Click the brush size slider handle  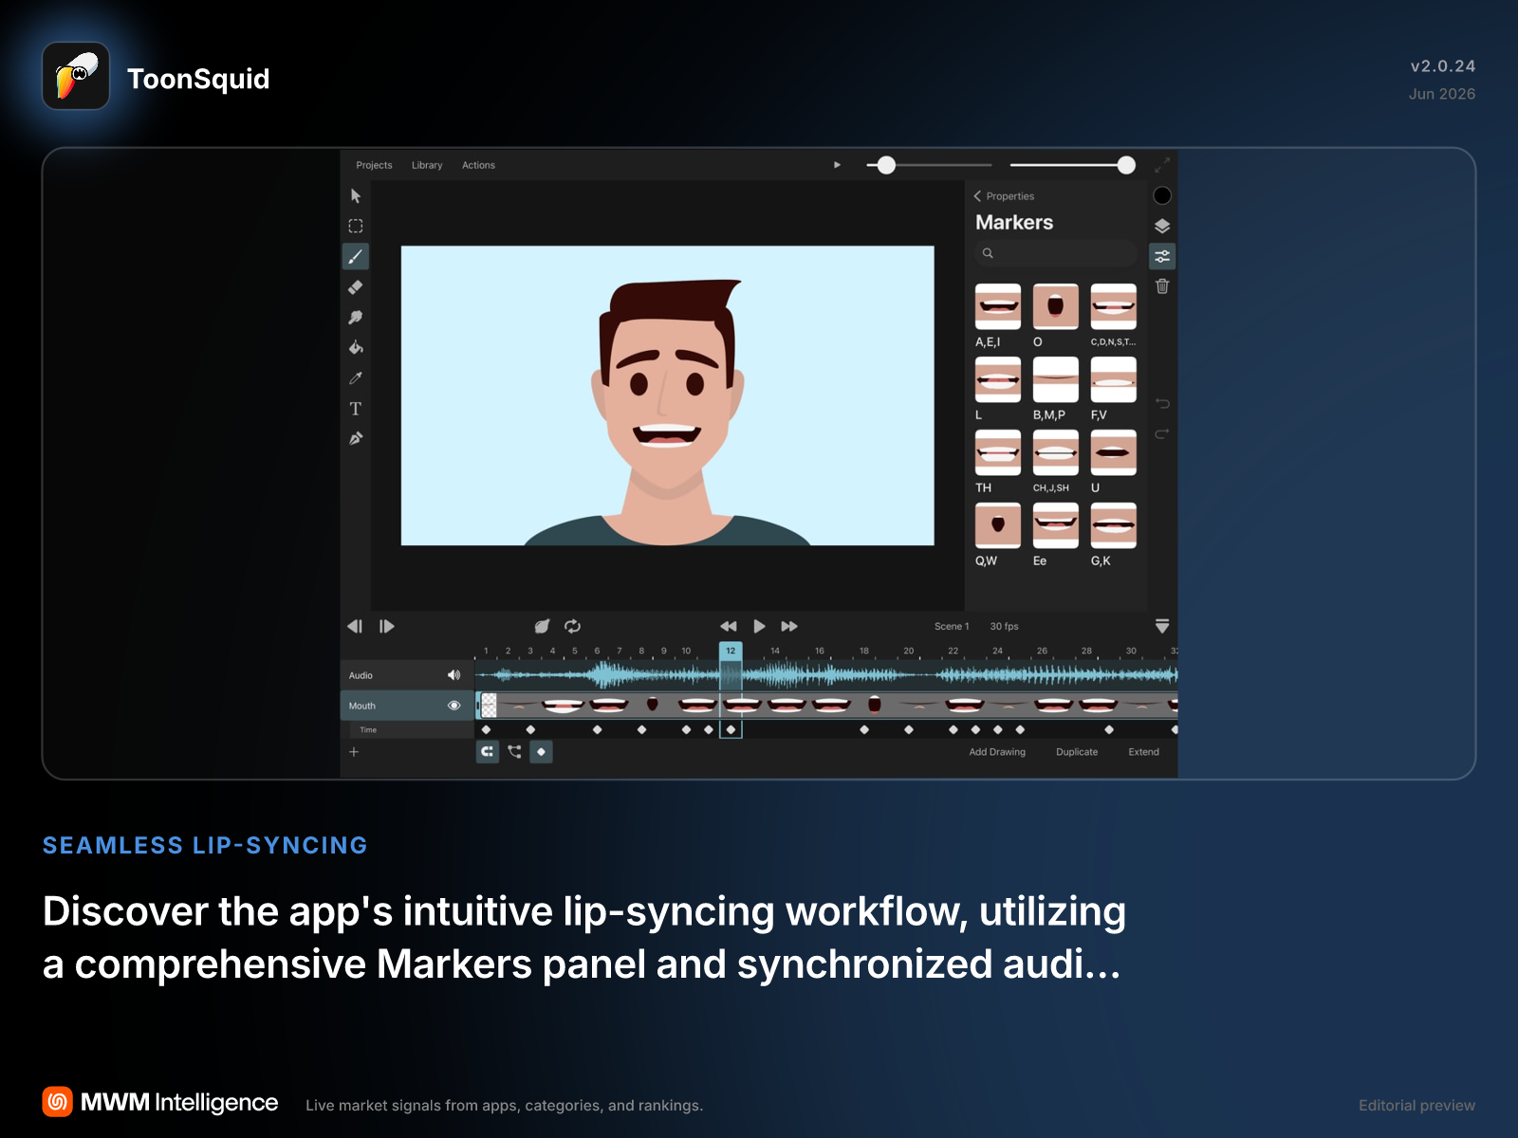[x=886, y=165]
